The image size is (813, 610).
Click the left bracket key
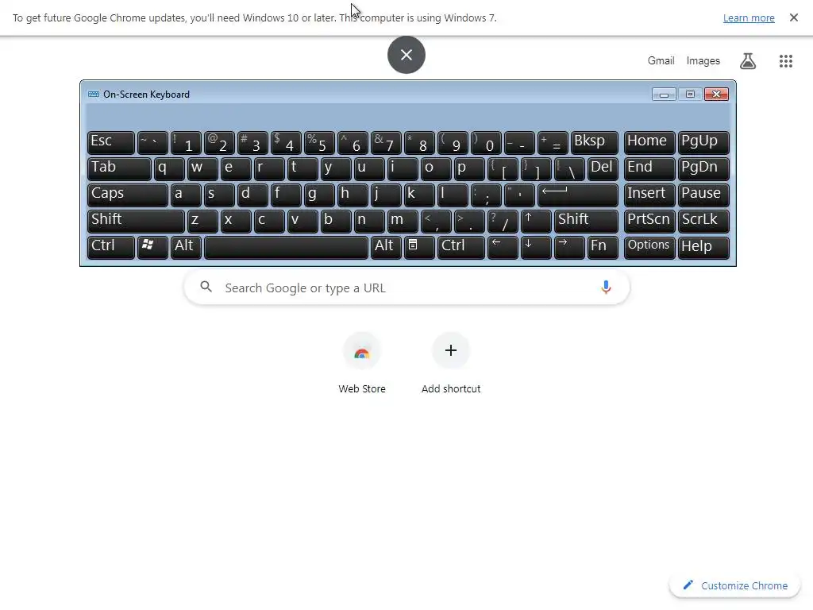tap(503, 168)
